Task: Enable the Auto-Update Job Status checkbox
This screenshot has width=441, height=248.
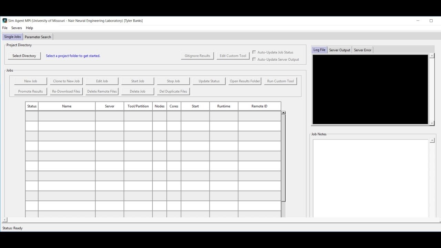Action: pos(254,52)
